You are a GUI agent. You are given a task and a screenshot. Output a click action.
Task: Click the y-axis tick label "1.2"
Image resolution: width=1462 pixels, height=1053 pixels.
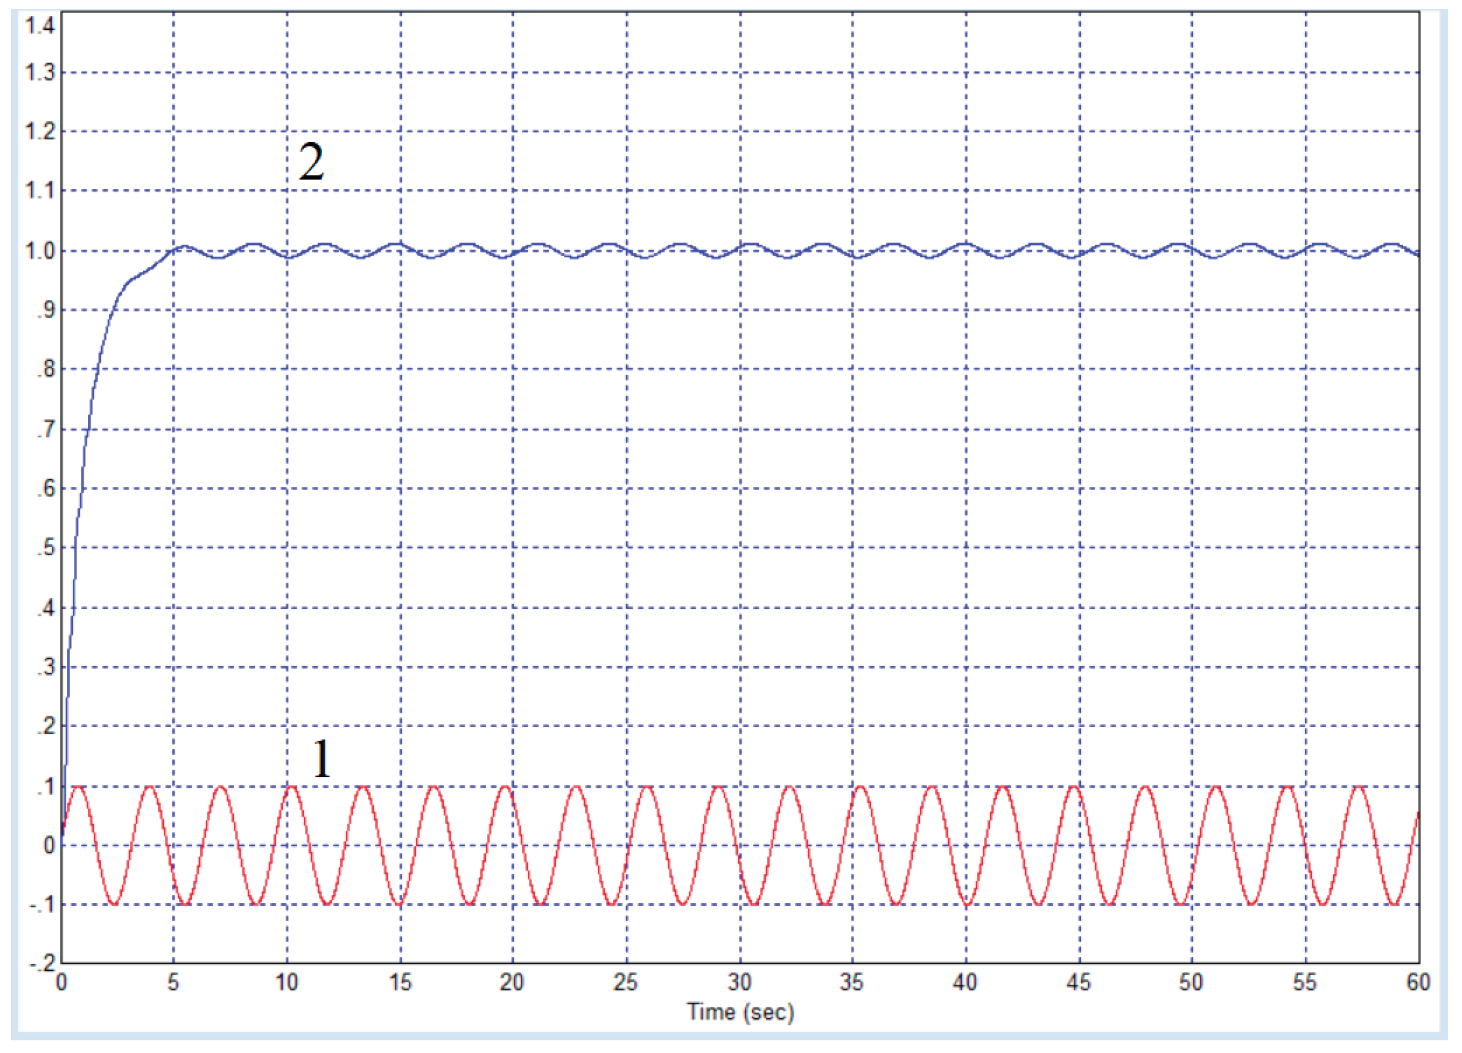click(x=40, y=131)
